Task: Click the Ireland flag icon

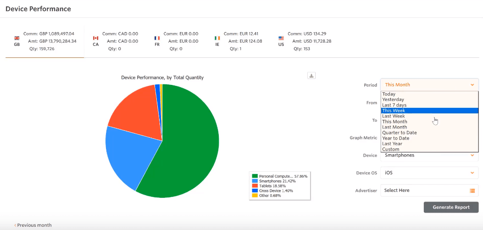Action: click(x=217, y=38)
